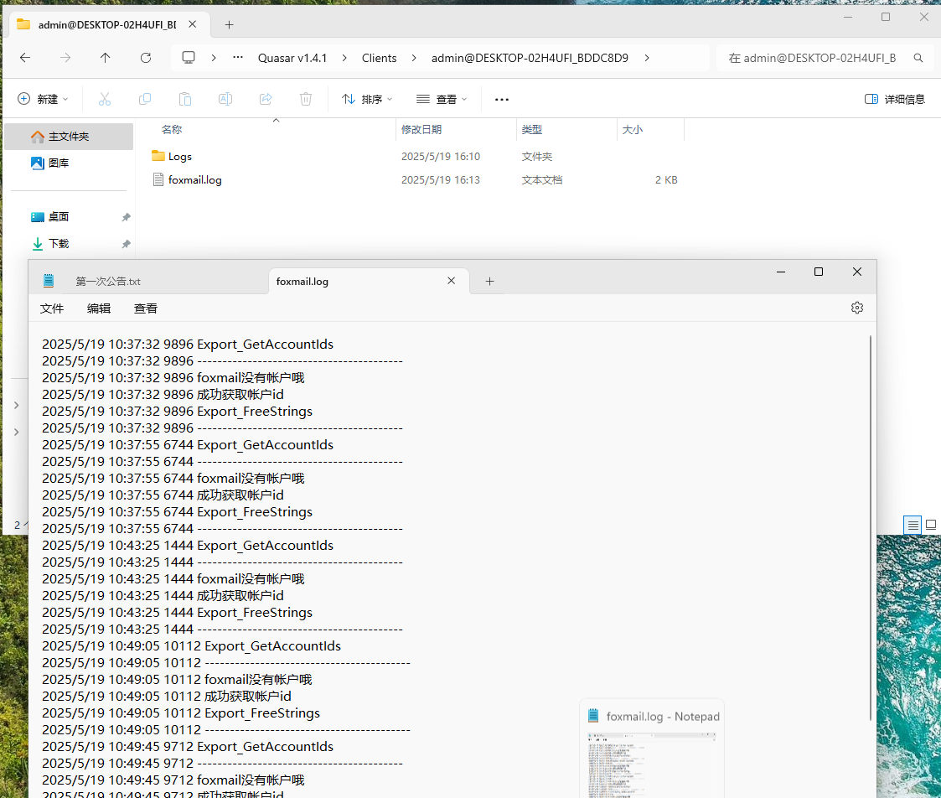Image resolution: width=941 pixels, height=798 pixels.
Task: Open the 查看 view dropdown in Explorer
Action: [x=442, y=99]
